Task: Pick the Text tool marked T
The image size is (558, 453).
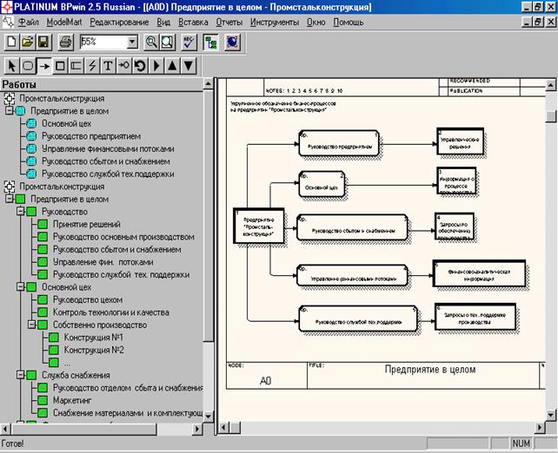Action: coord(108,65)
